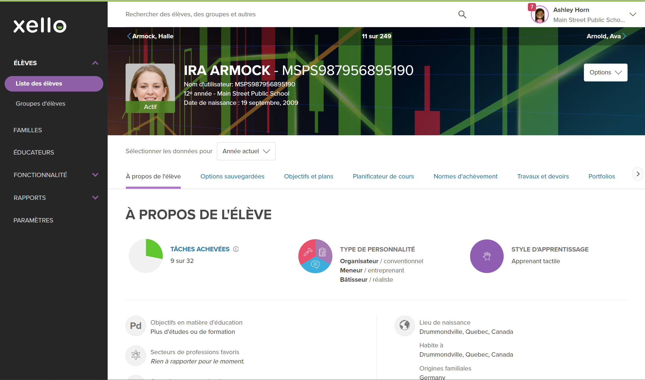Go to Groupes d'élèves
Screen dimensions: 645x380
click(x=40, y=103)
